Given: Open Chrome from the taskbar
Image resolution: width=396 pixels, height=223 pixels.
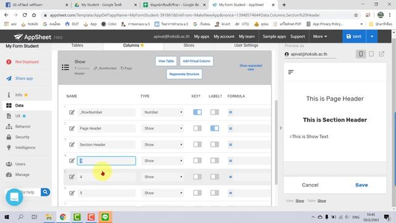Looking at the screenshot, I should coord(63,217).
